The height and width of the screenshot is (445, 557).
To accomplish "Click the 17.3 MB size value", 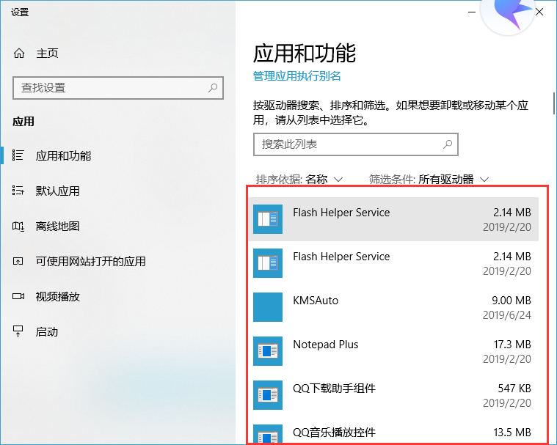I will [512, 345].
